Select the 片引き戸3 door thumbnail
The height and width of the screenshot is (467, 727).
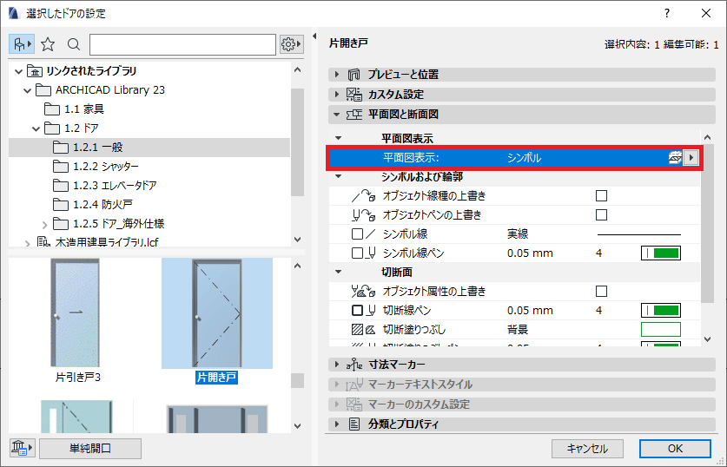pyautogui.click(x=76, y=313)
